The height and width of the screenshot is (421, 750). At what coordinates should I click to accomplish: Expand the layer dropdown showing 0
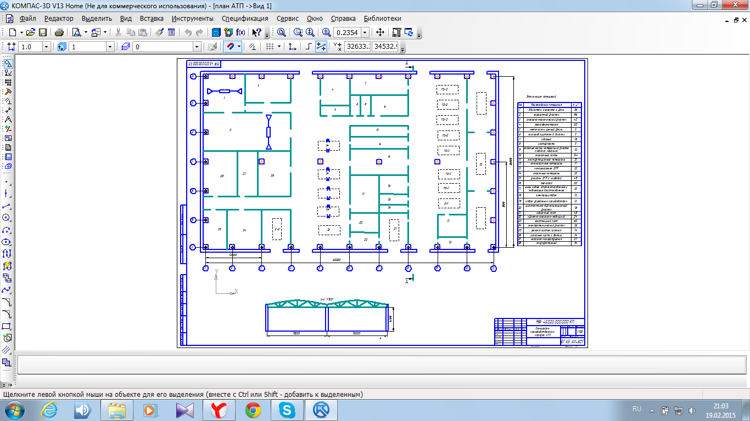coord(197,47)
